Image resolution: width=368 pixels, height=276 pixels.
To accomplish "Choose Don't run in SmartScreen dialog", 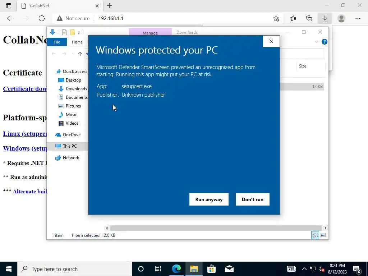I will (253, 199).
